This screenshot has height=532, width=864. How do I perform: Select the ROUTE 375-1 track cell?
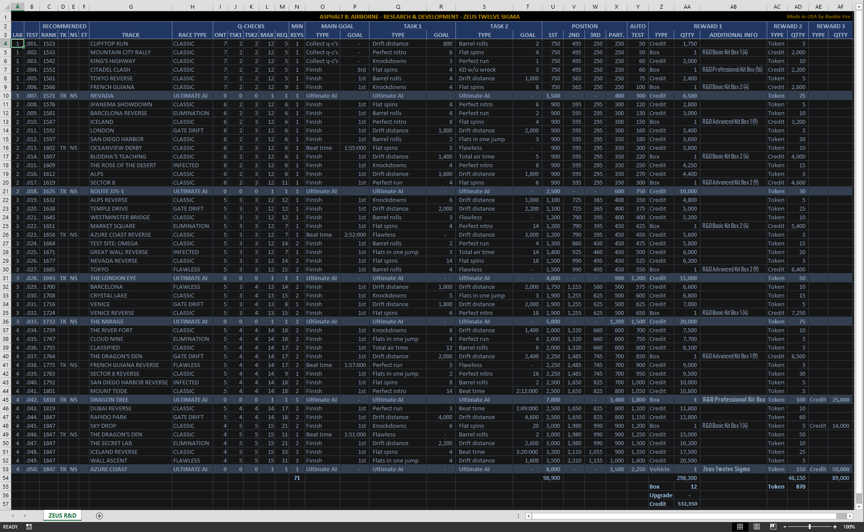(x=131, y=191)
